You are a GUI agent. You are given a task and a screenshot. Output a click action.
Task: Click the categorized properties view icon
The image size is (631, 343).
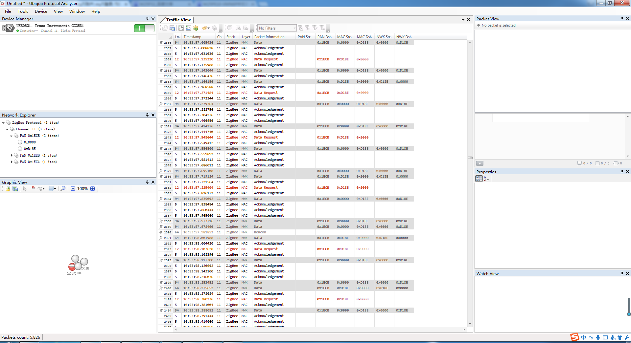[479, 179]
